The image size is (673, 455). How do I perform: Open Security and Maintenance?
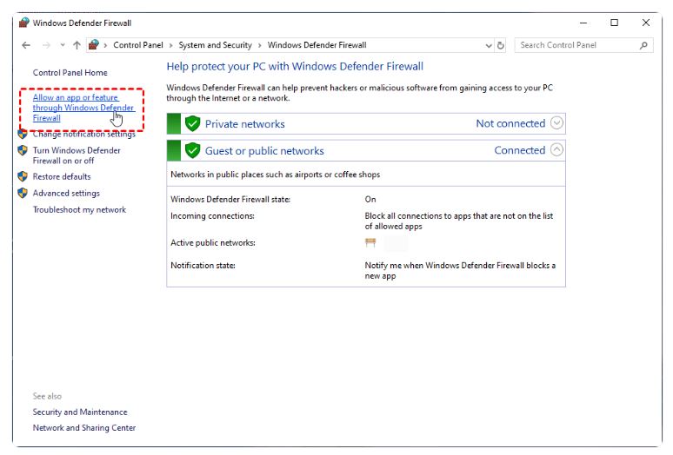80,412
